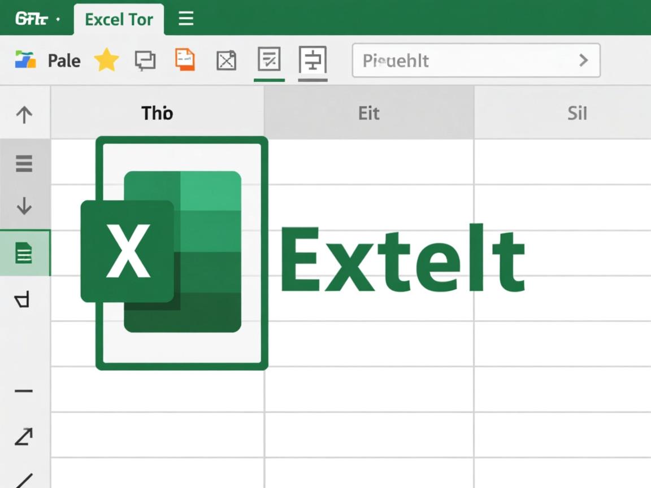Click inside the search input field
The image size is (651, 488).
pyautogui.click(x=452, y=60)
